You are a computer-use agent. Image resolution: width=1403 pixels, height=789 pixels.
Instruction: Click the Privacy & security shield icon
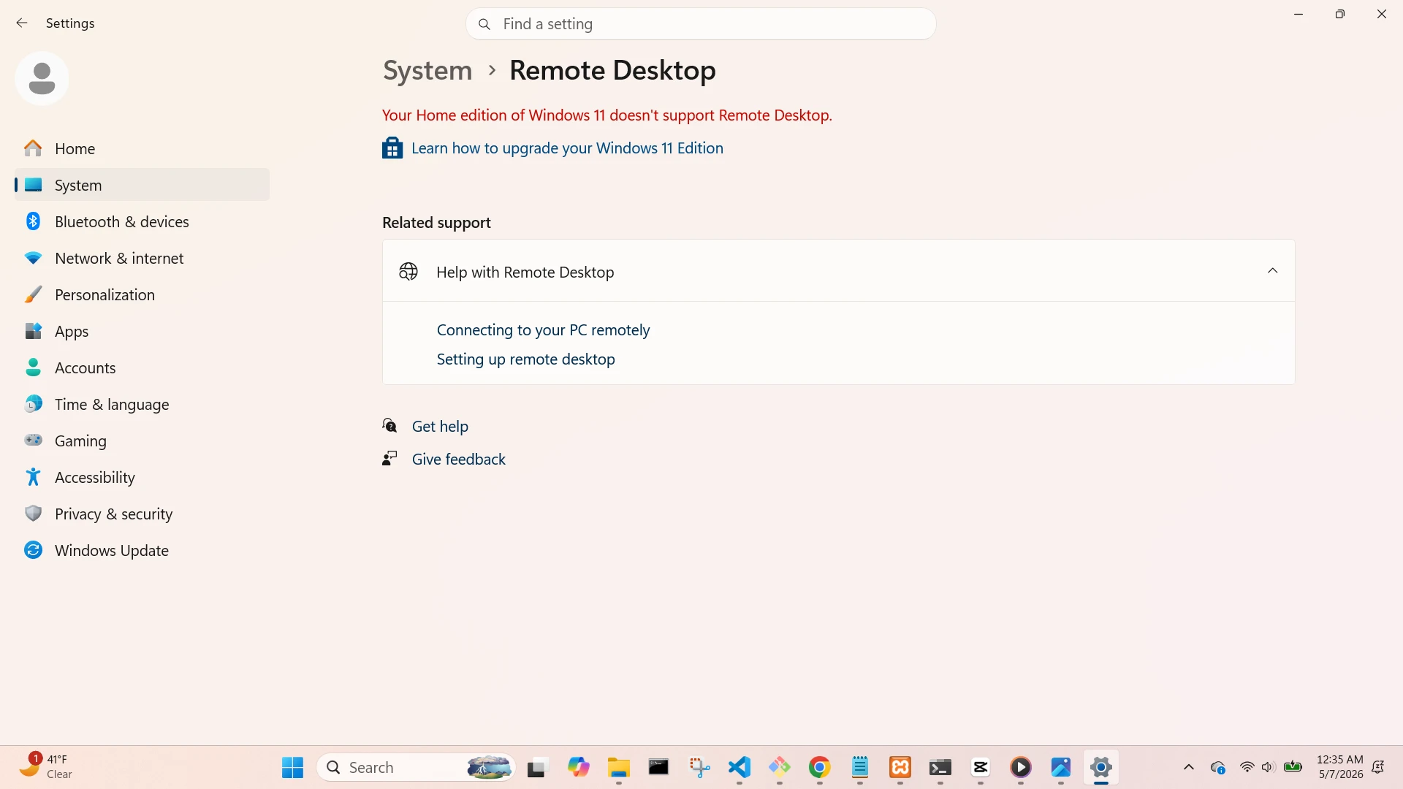33,514
